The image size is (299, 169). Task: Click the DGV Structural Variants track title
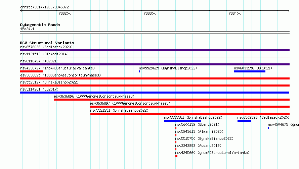pos(47,43)
